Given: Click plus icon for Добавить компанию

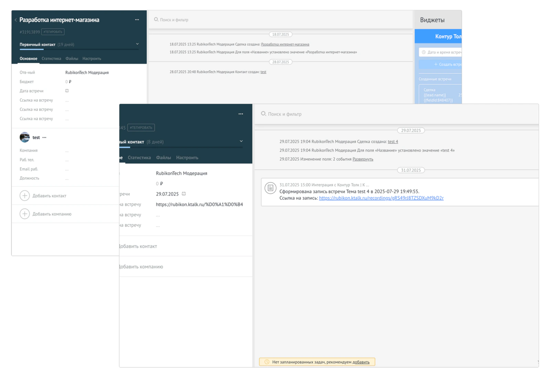Looking at the screenshot, I should (24, 214).
